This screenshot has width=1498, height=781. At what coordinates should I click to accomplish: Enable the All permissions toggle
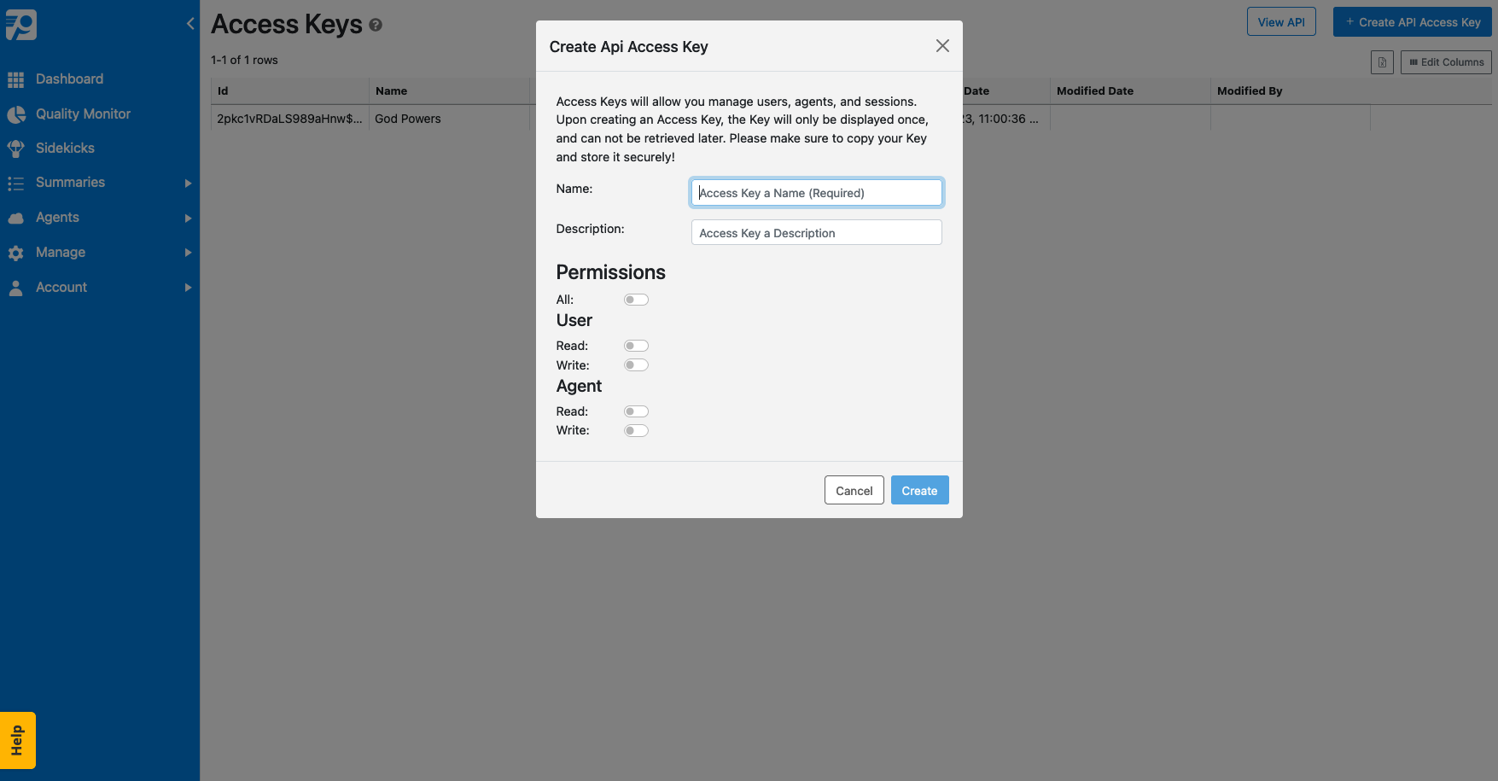pos(636,300)
